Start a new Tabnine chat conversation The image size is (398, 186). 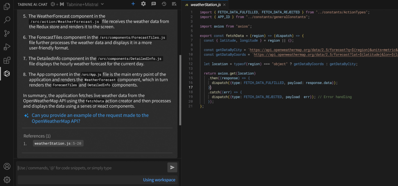coord(133,4)
